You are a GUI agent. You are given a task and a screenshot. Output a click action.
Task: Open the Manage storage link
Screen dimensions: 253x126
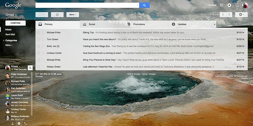39,76
